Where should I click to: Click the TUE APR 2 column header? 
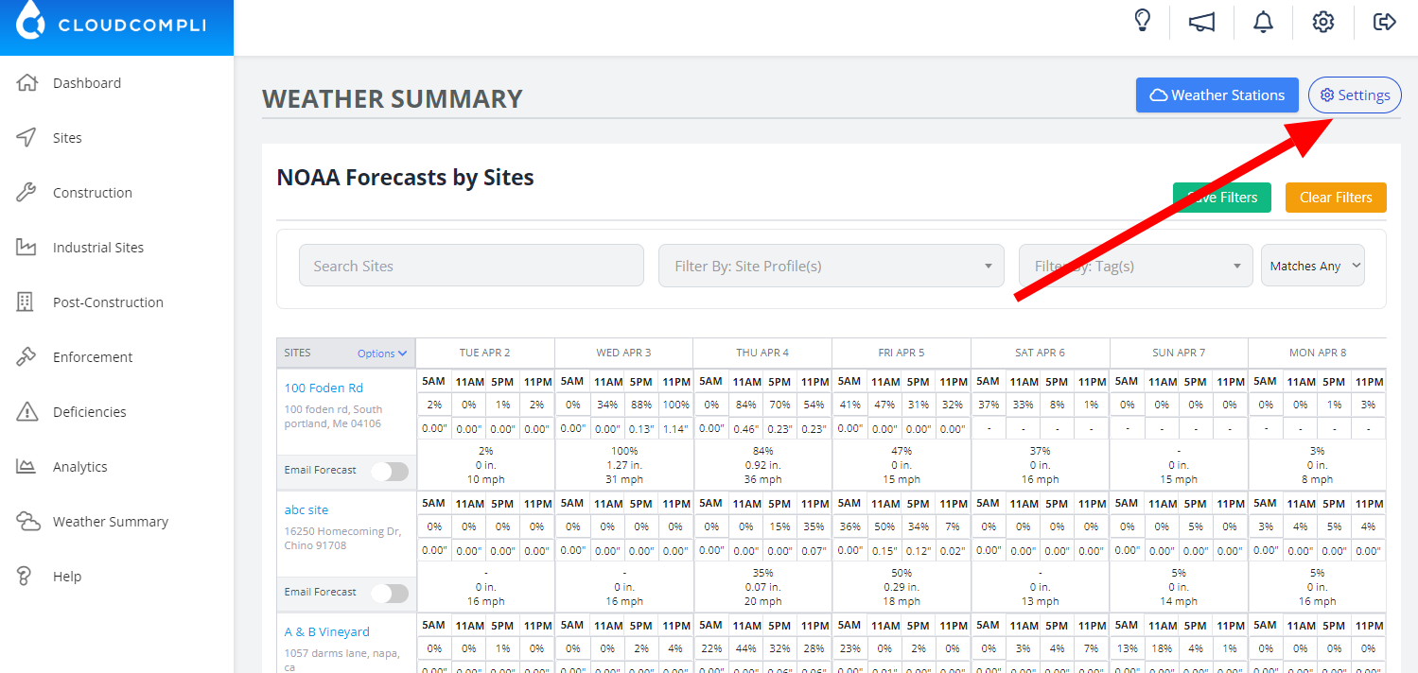(485, 353)
